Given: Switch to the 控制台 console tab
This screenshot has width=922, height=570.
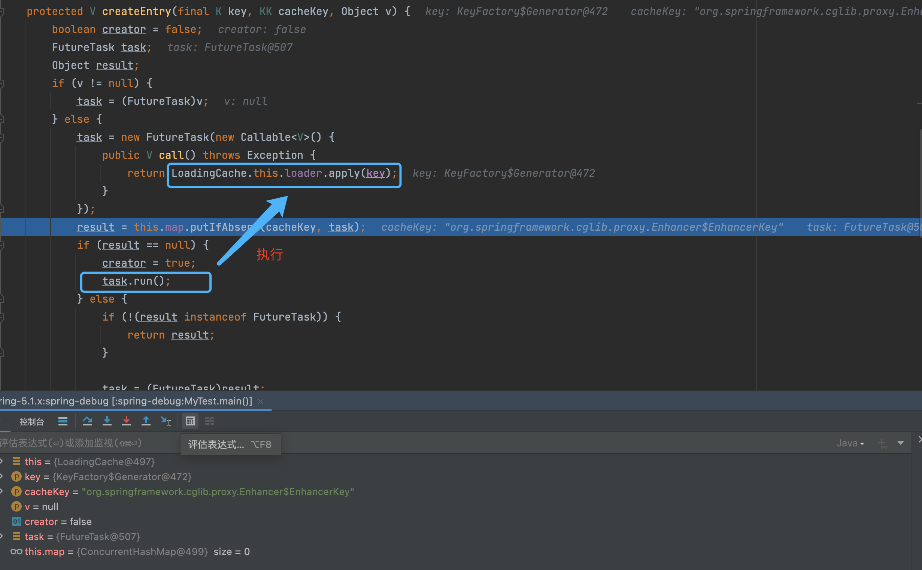Looking at the screenshot, I should [x=32, y=421].
